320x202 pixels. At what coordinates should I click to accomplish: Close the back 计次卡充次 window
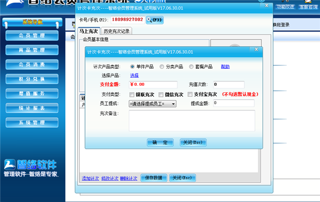pyautogui.click(x=266, y=5)
